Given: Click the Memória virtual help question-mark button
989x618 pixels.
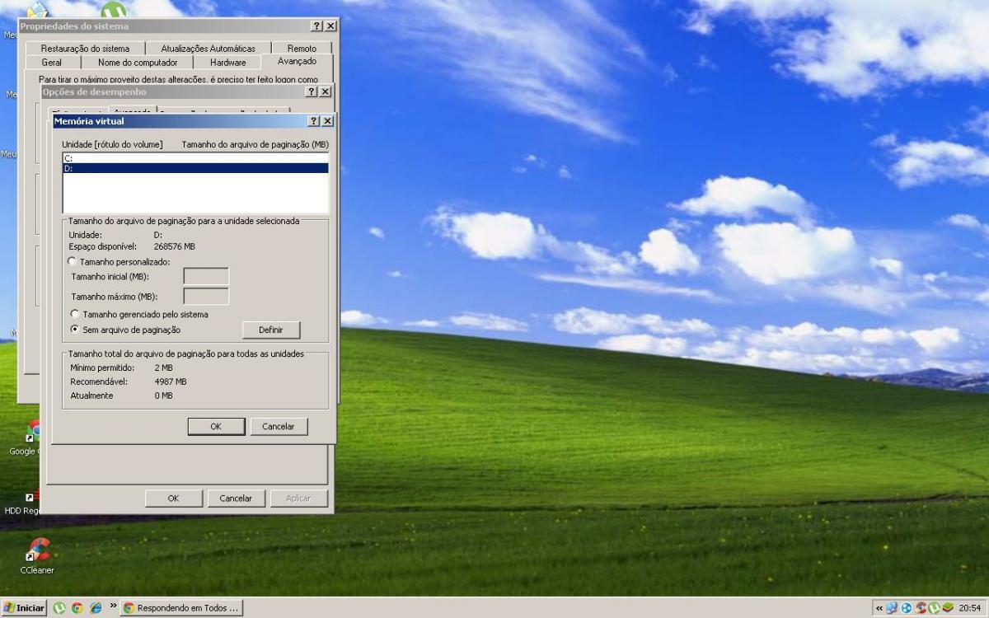Looking at the screenshot, I should coord(314,121).
